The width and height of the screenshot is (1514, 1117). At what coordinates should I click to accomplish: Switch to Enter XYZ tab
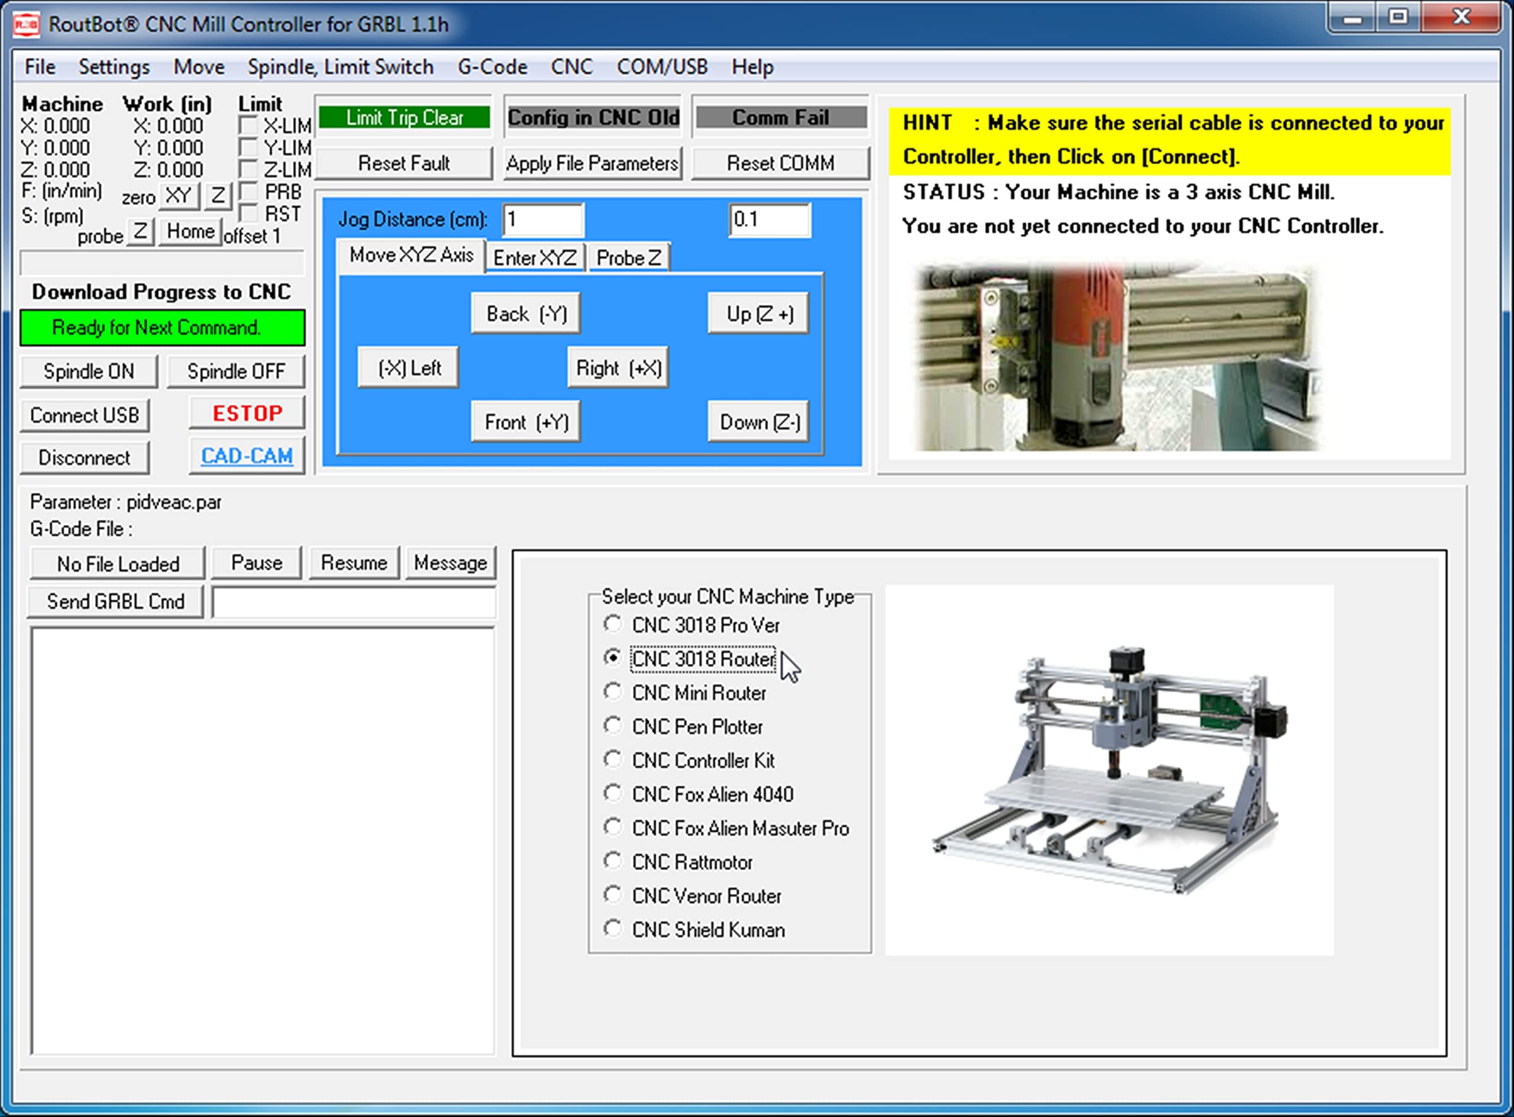pos(535,257)
